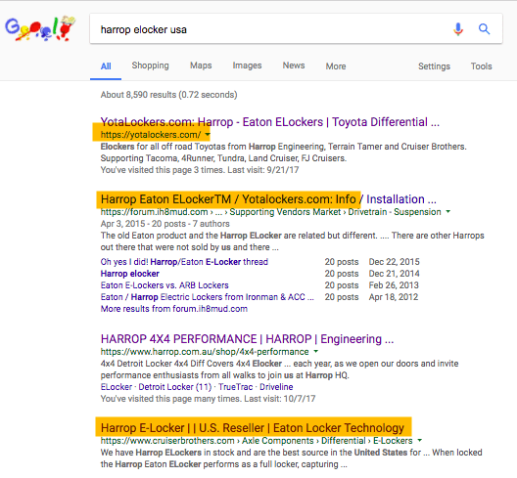Open HARROP 4X4 PERFORMANCE result link

[x=247, y=339]
